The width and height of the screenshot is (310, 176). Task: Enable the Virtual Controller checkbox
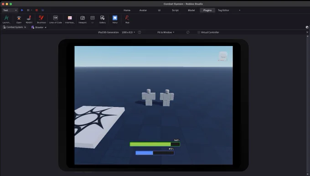point(199,32)
